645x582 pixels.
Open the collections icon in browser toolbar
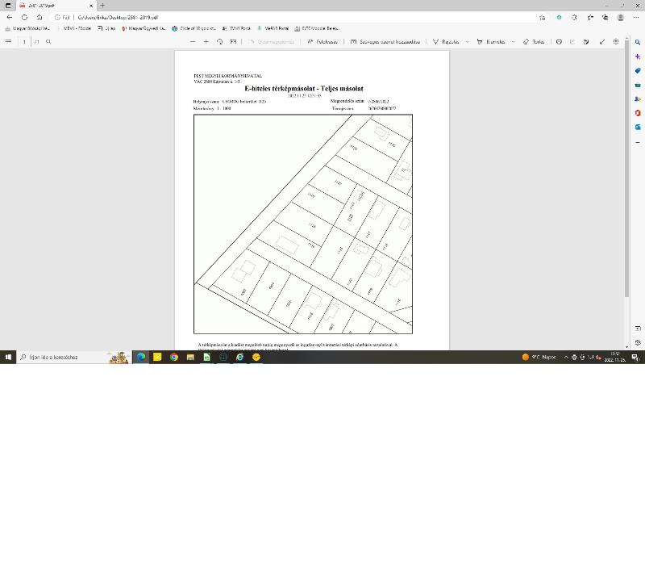(x=605, y=17)
